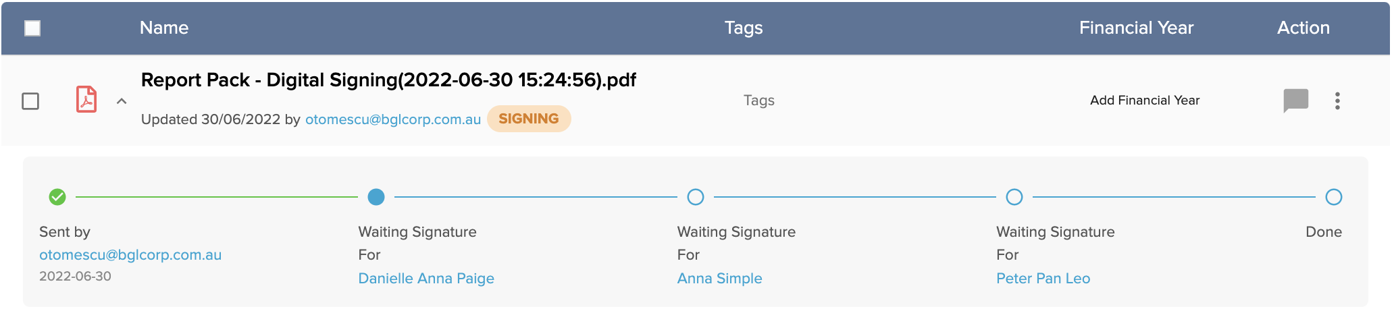Click Anna Simple's empty step circle
This screenshot has width=1394, height=313.
click(x=696, y=197)
